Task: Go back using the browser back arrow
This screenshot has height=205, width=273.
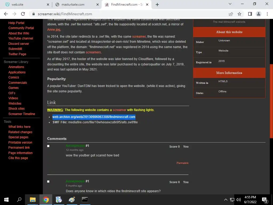Action: click(x=6, y=14)
